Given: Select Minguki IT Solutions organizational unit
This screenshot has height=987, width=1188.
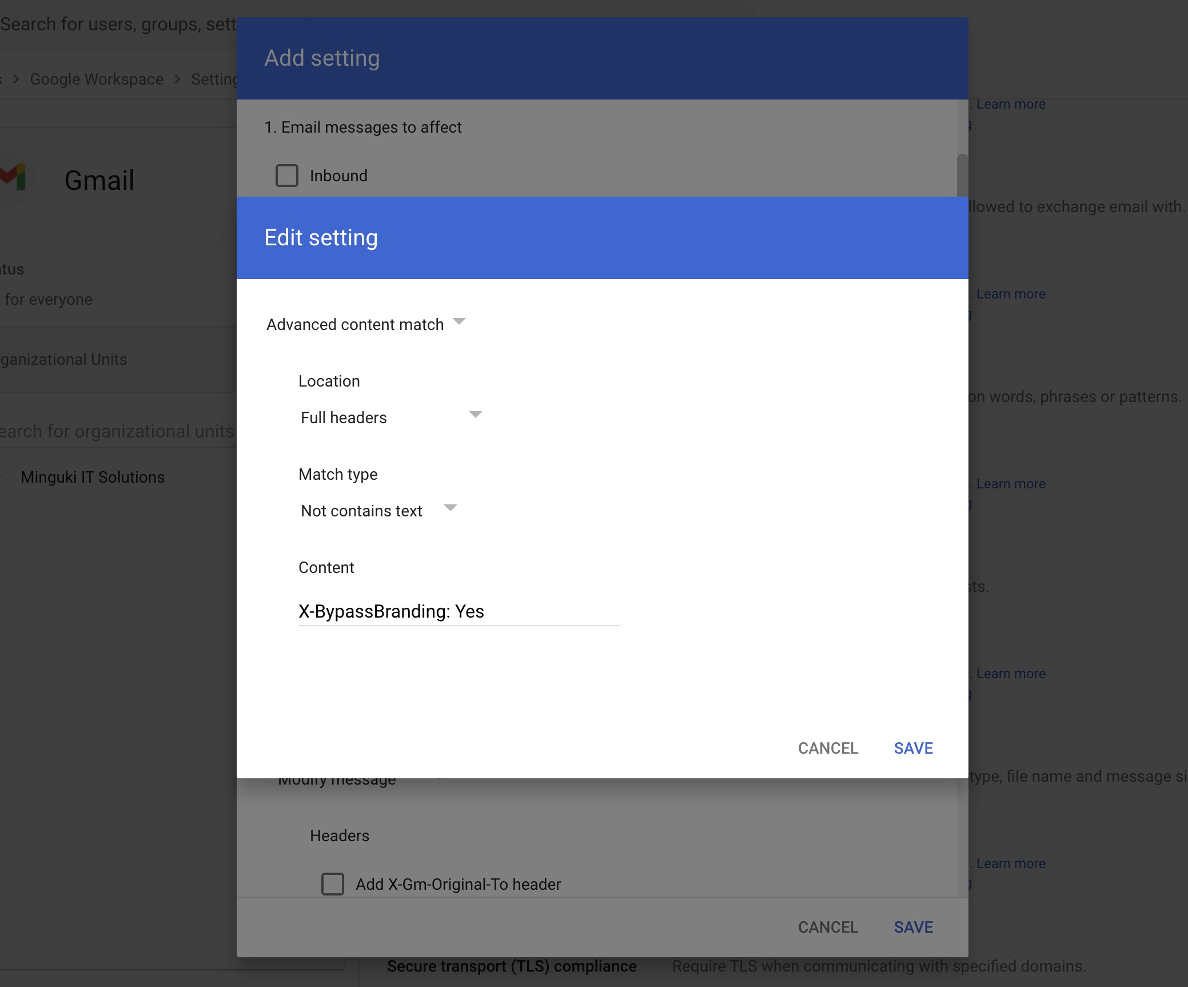Looking at the screenshot, I should (93, 477).
